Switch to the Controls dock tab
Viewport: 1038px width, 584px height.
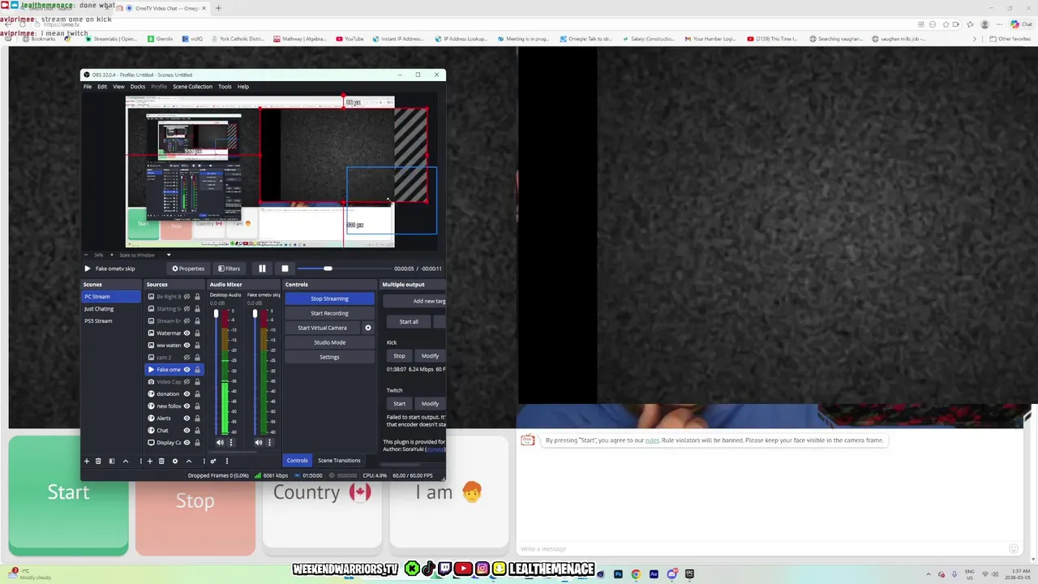click(297, 461)
